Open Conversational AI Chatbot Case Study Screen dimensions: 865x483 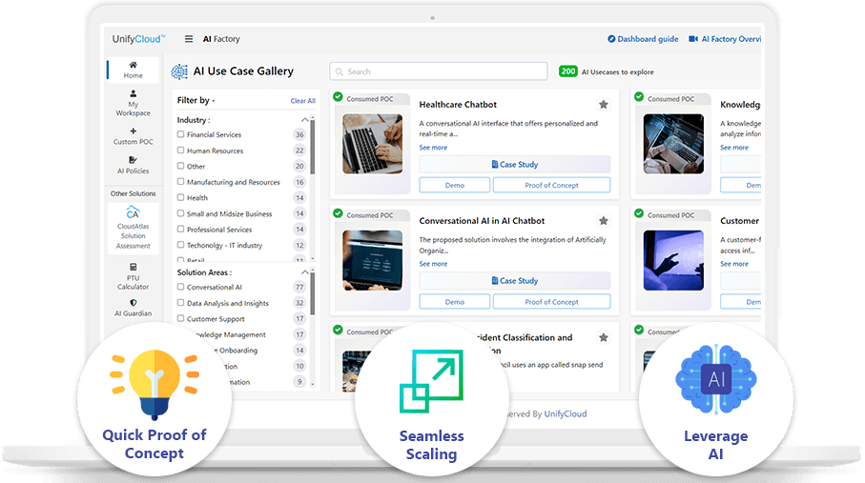coord(515,281)
